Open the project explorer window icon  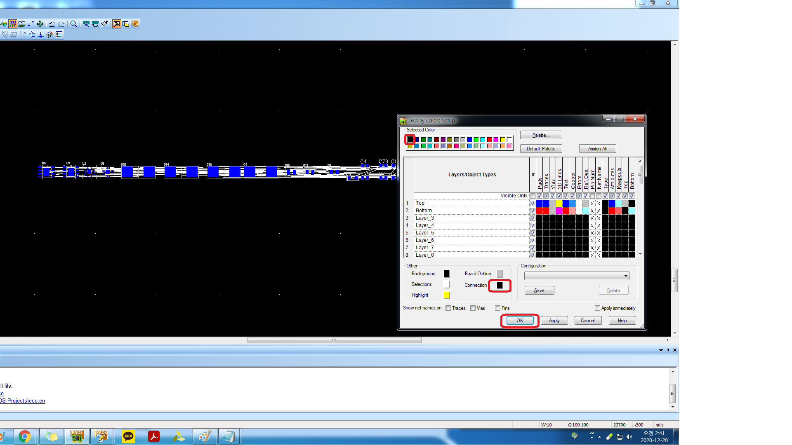[x=126, y=24]
